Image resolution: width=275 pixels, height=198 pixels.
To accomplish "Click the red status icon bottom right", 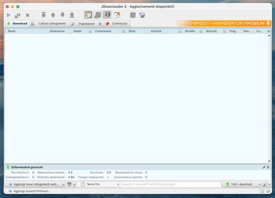I will coord(268,191).
